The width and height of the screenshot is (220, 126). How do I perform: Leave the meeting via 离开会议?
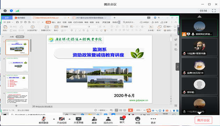pyautogui.click(x=203, y=120)
